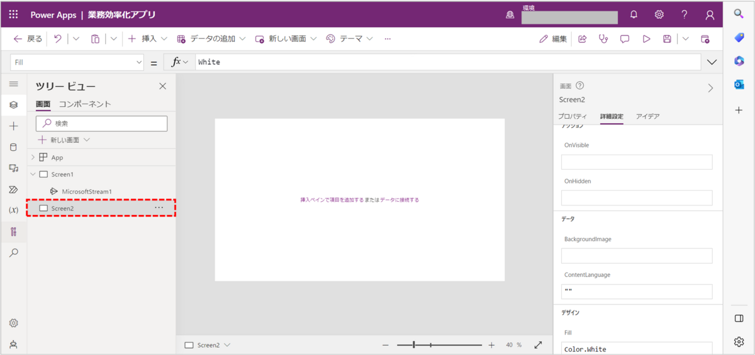Expand the formula bar chevron
This screenshot has width=755, height=355.
[x=712, y=62]
